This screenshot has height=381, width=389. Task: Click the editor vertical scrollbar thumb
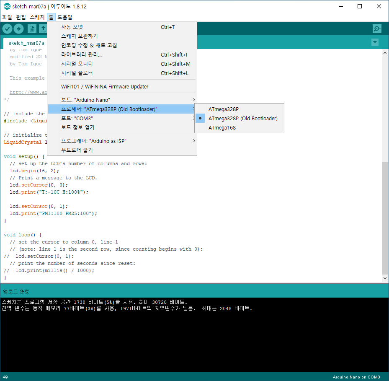coord(385,218)
